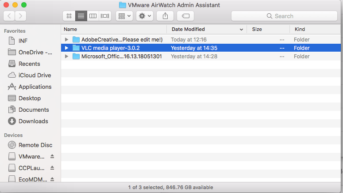Open INF in the Favorites sidebar
The image size is (343, 193).
pyautogui.click(x=23, y=41)
